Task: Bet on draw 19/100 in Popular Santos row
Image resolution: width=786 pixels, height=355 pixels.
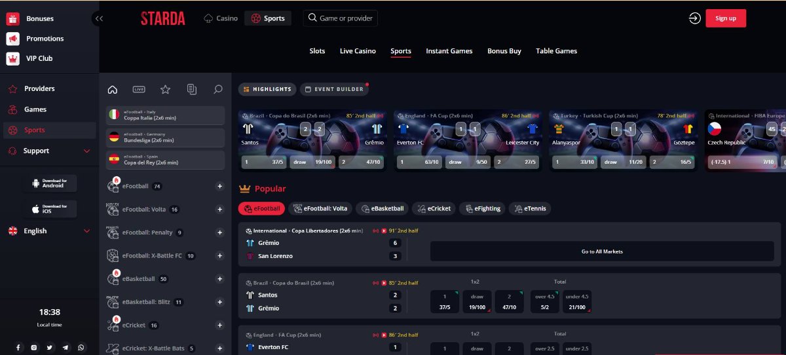Action: coord(477,302)
